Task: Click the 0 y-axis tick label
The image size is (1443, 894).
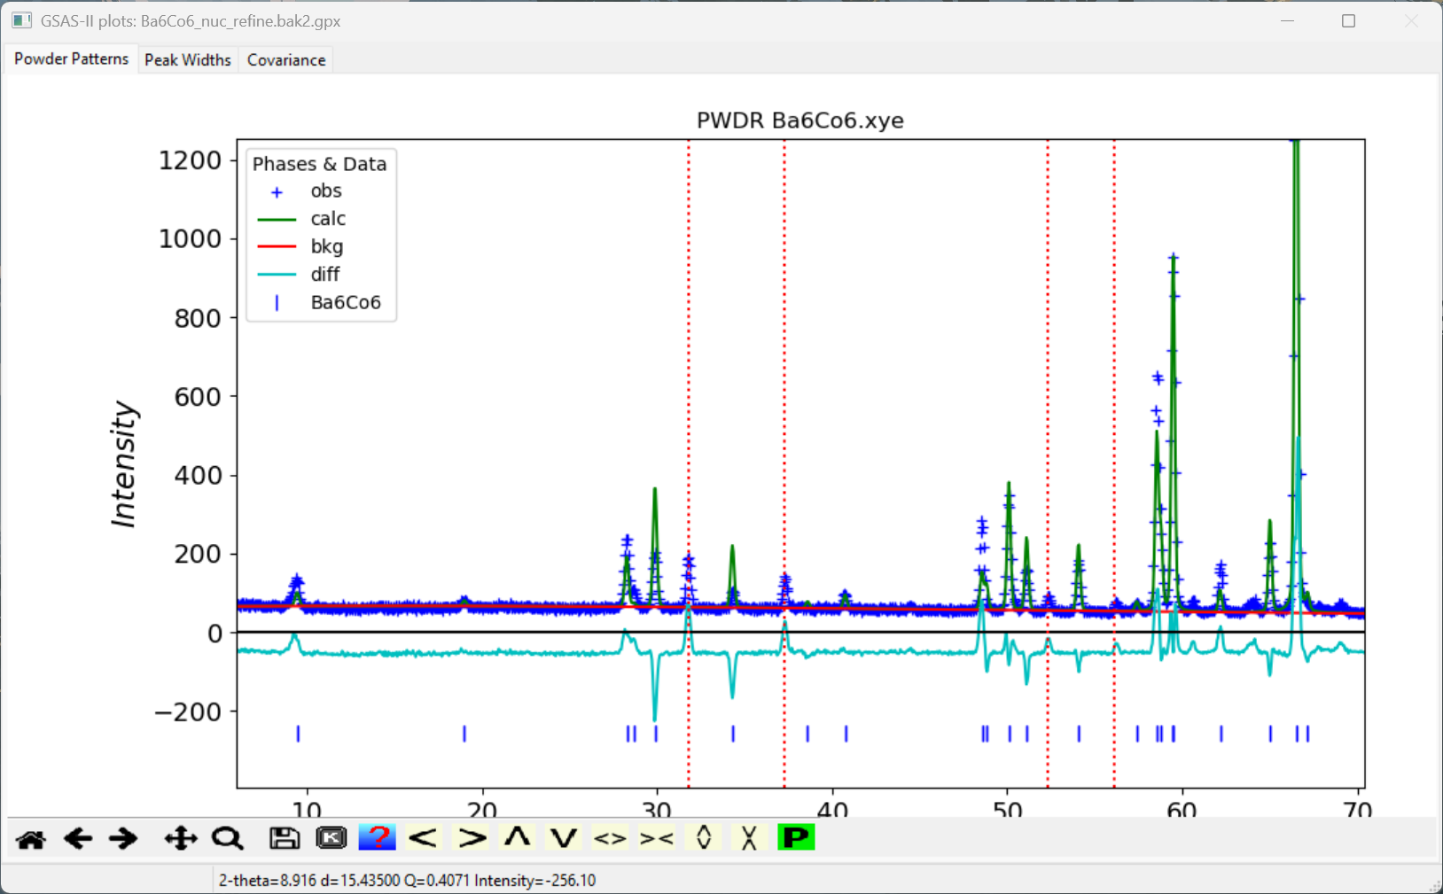Action: click(214, 634)
